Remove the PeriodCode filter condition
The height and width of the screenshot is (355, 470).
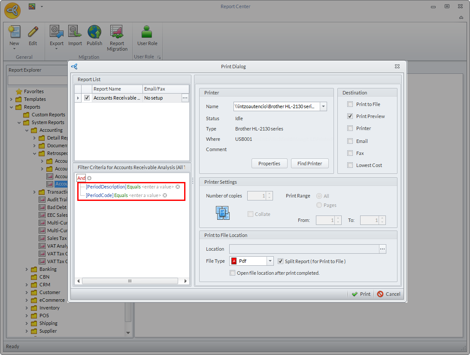(x=165, y=195)
